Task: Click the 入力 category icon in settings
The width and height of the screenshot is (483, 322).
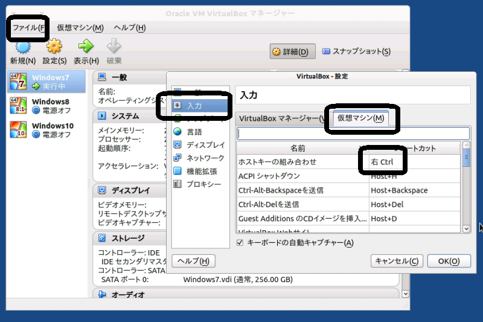Action: pyautogui.click(x=178, y=105)
